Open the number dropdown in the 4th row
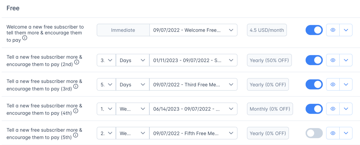This screenshot has height=145, width=360. pos(106,109)
